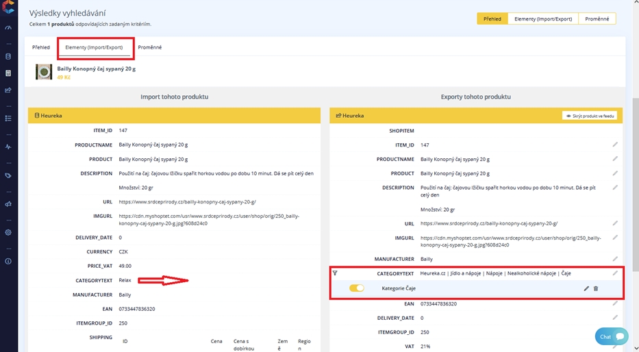Select the Proměnné tab

(150, 47)
